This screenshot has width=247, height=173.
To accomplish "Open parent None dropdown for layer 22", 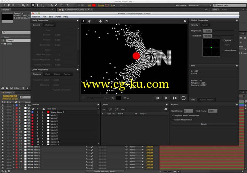I will coord(136,167).
